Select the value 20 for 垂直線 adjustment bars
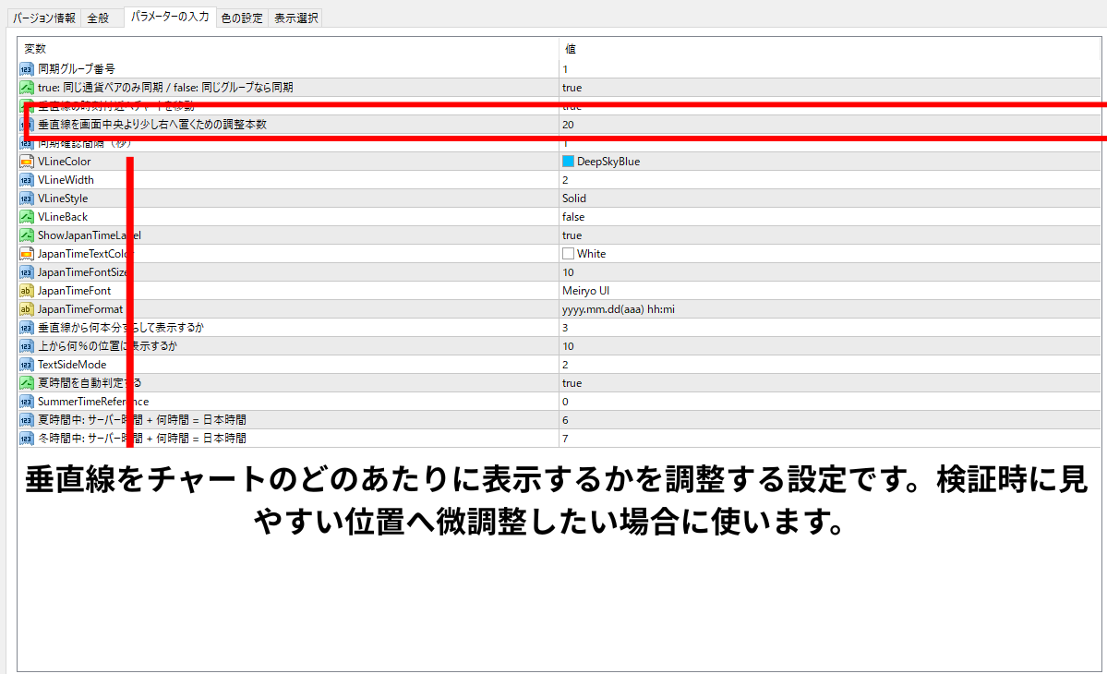The image size is (1107, 674). point(569,125)
